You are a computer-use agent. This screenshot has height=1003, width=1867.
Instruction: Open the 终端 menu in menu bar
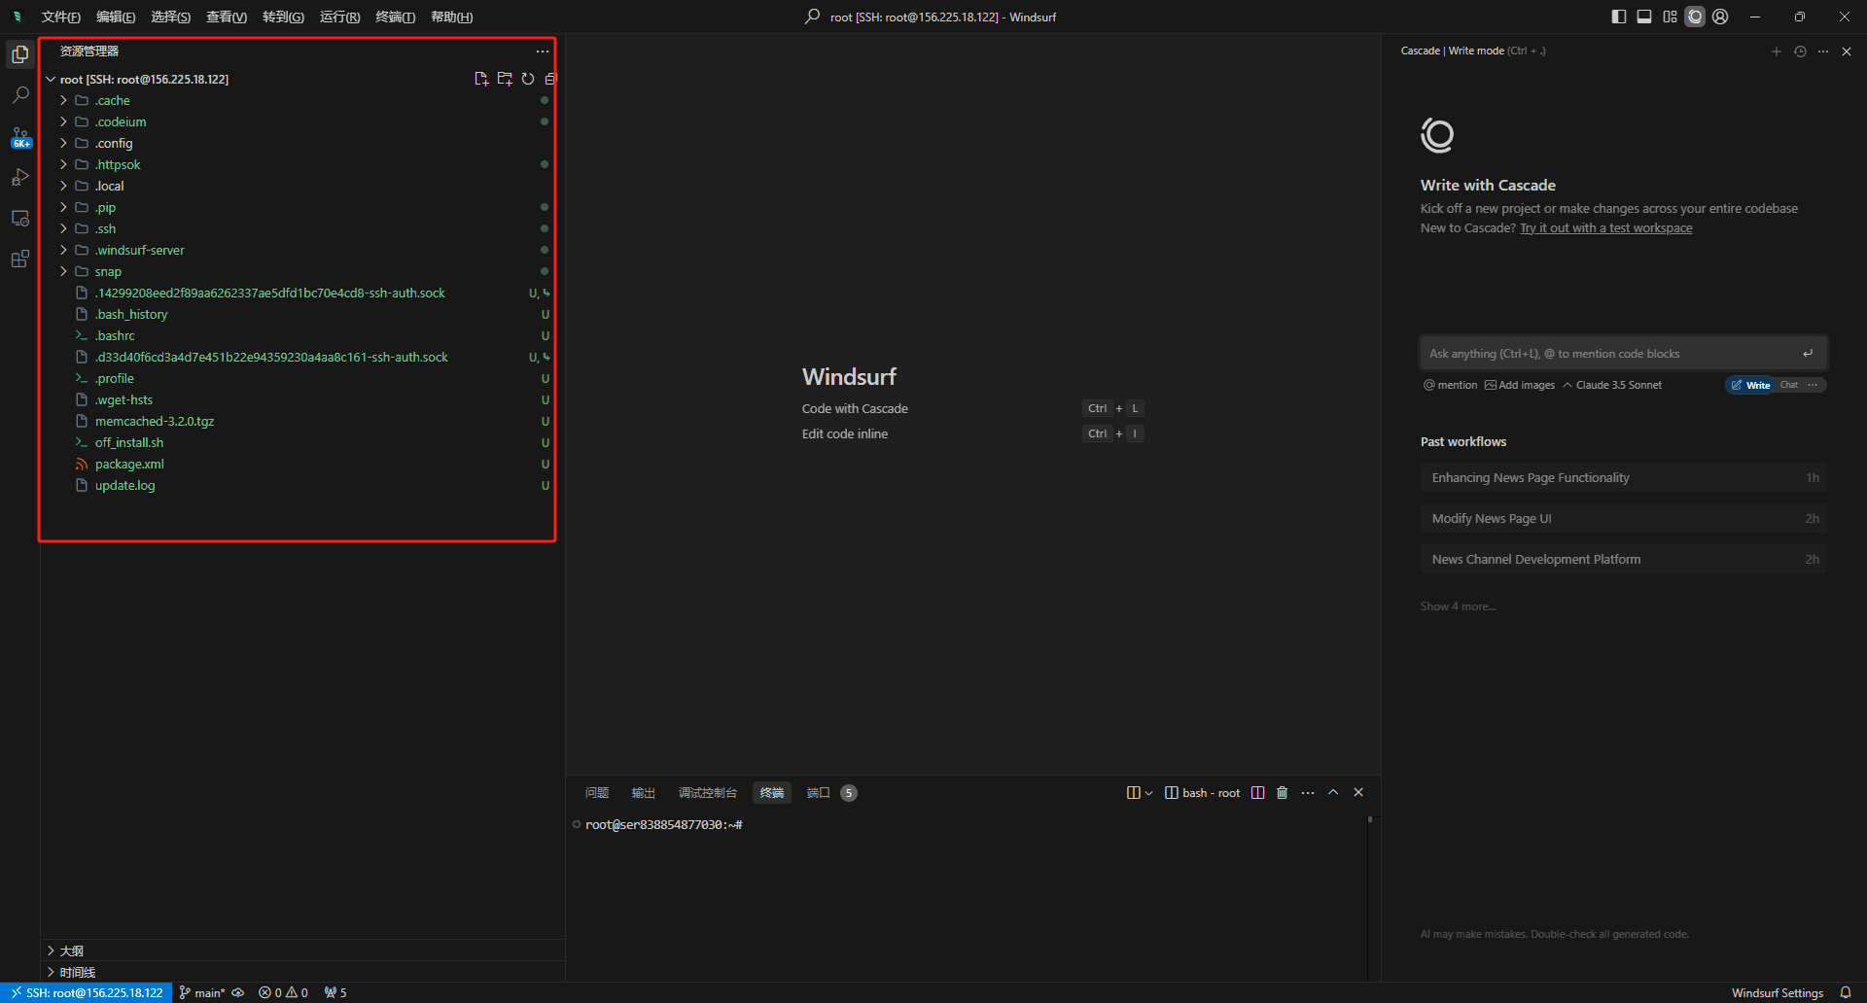[x=395, y=17]
